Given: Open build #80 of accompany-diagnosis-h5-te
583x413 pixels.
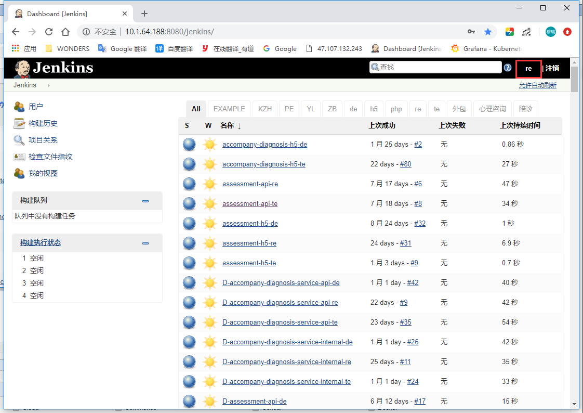Looking at the screenshot, I should [x=405, y=164].
